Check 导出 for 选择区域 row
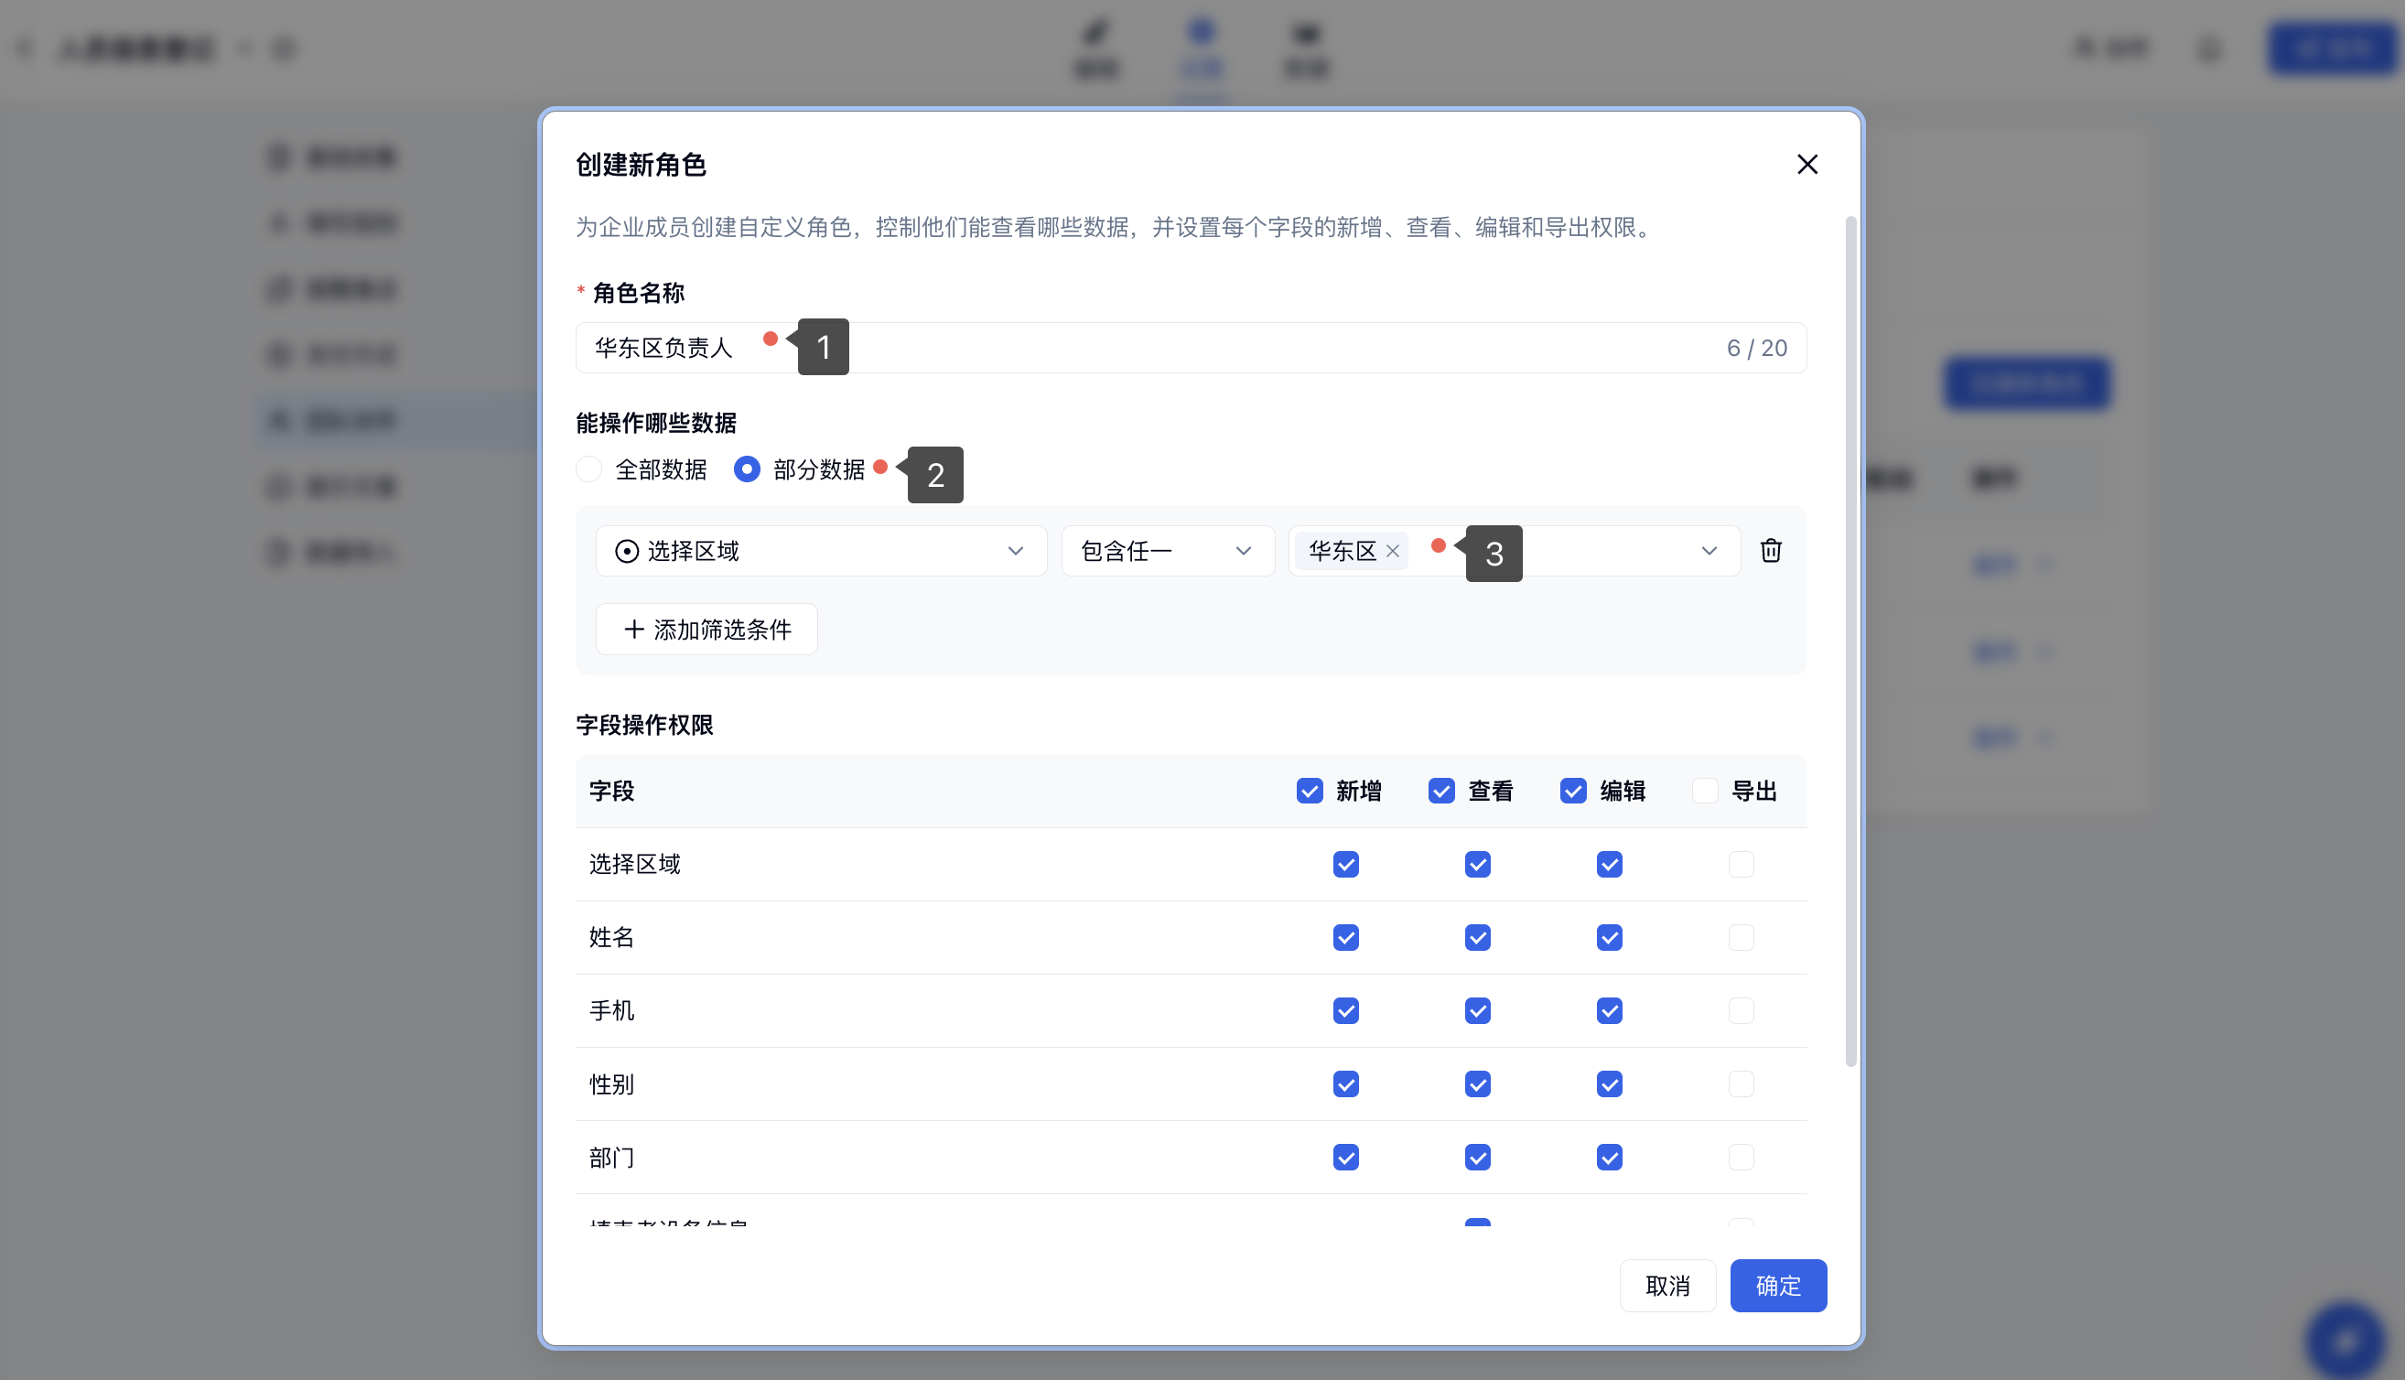This screenshot has height=1380, width=2405. pos(1741,865)
